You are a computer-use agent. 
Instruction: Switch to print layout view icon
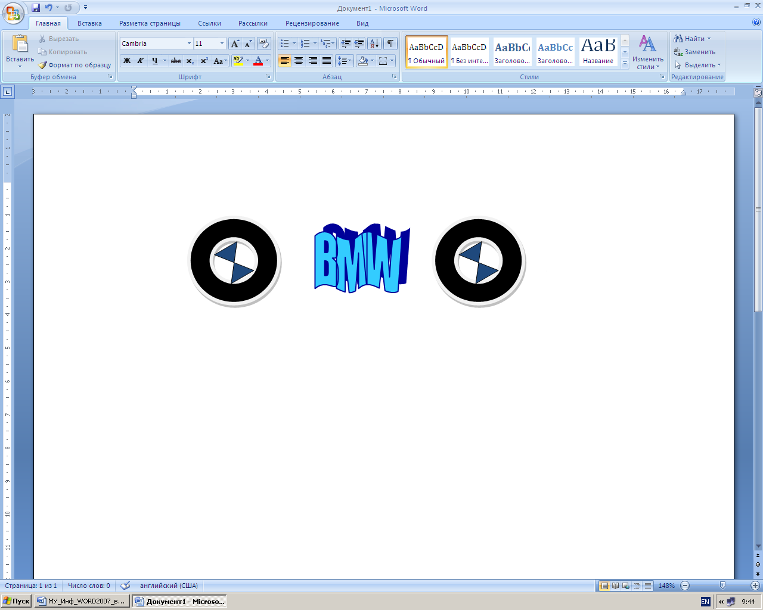click(x=604, y=586)
